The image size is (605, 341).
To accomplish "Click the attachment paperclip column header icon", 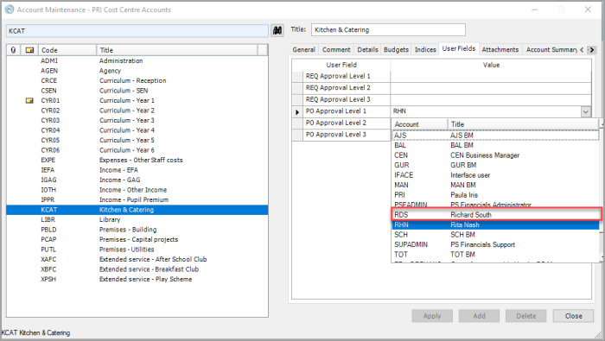I will [14, 50].
